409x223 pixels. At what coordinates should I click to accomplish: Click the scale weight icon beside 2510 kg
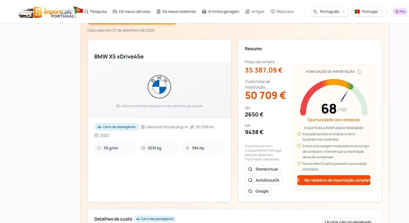coord(143,148)
